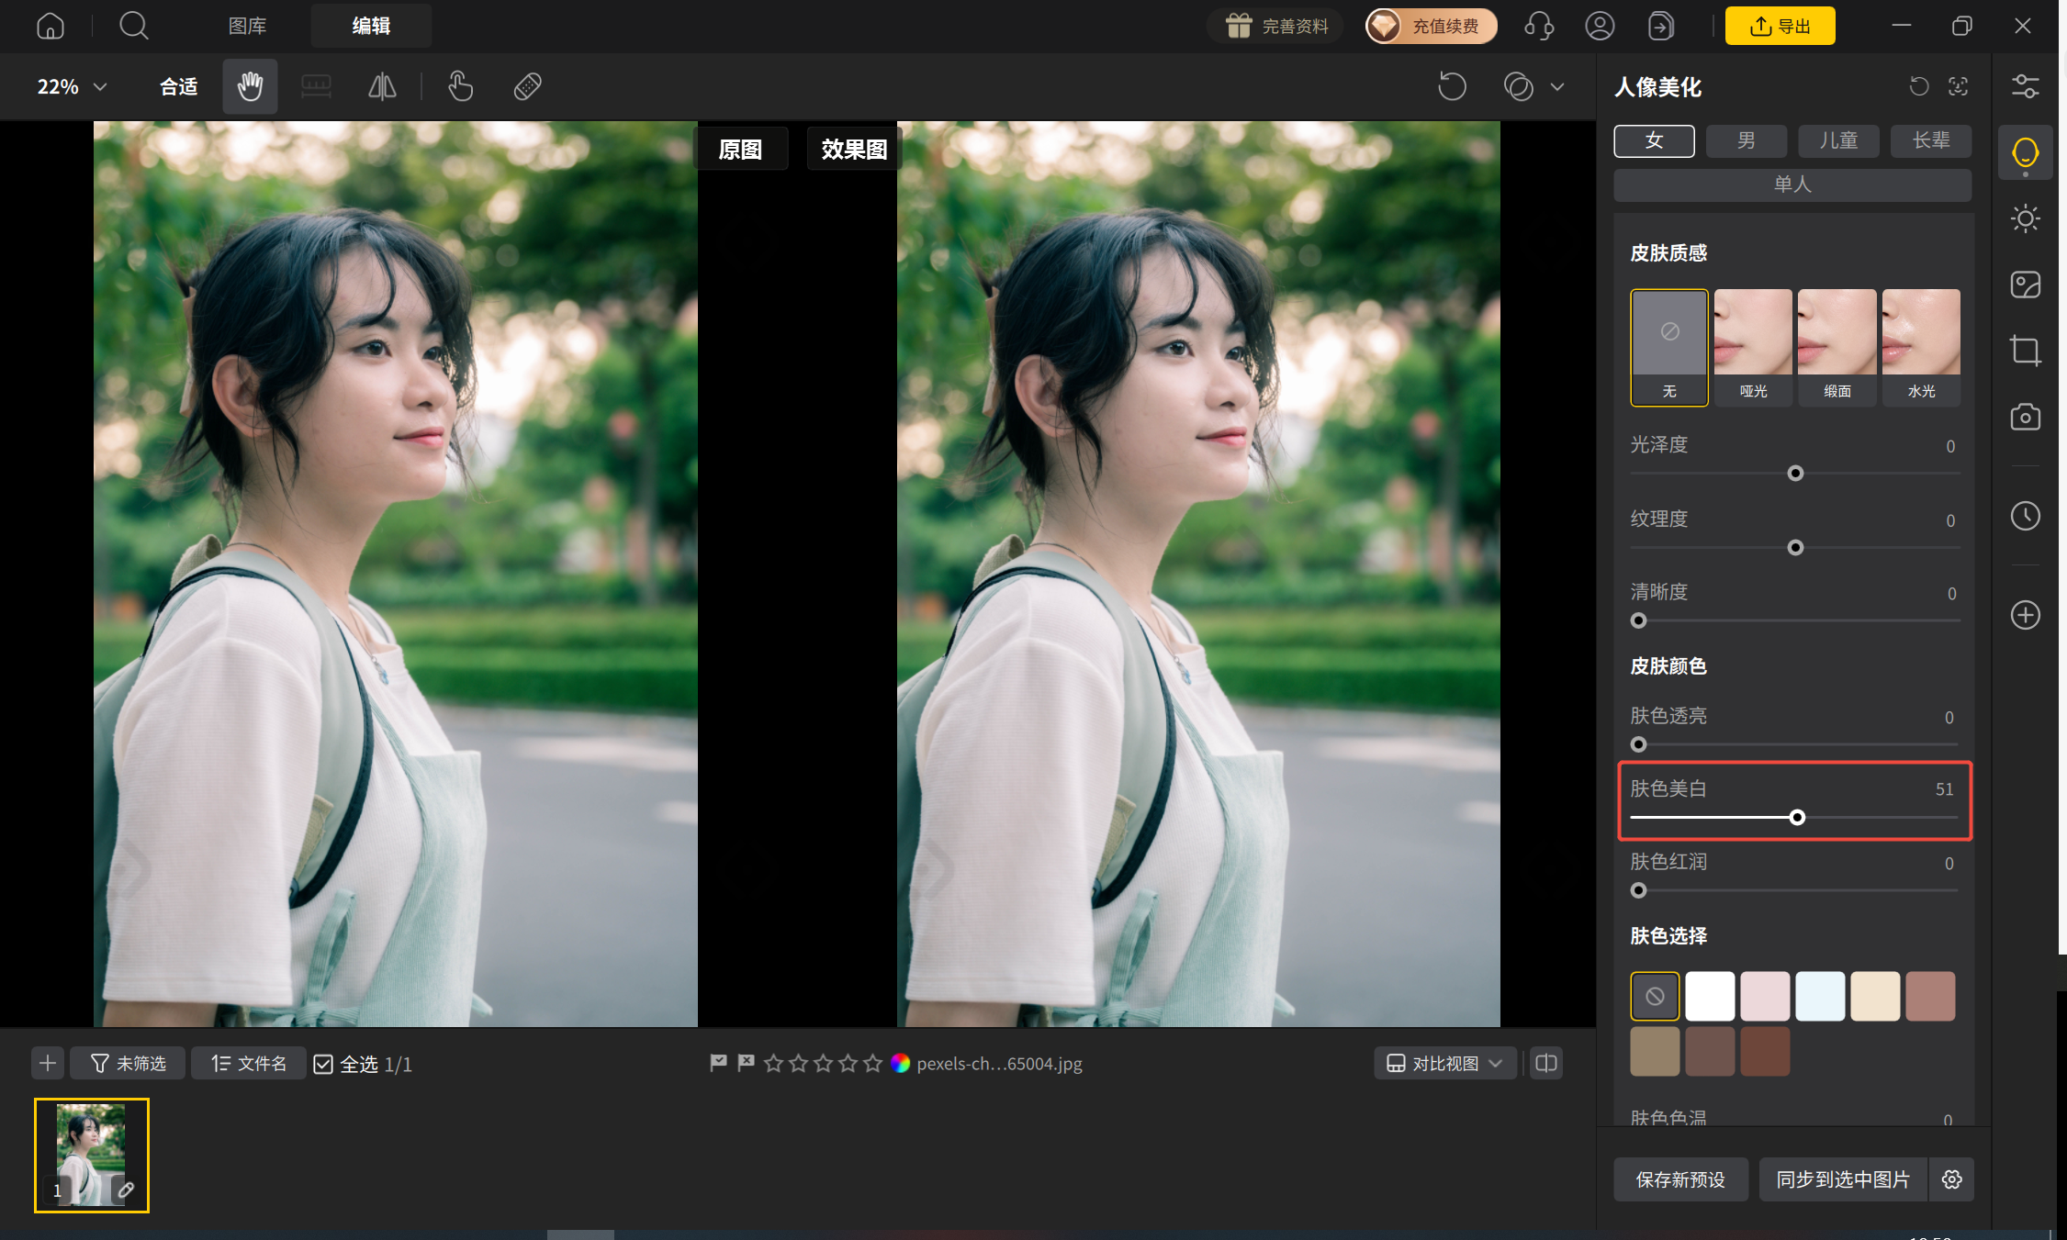Click the 保存新预设 button
Image resolution: width=2067 pixels, height=1240 pixels.
1680,1179
